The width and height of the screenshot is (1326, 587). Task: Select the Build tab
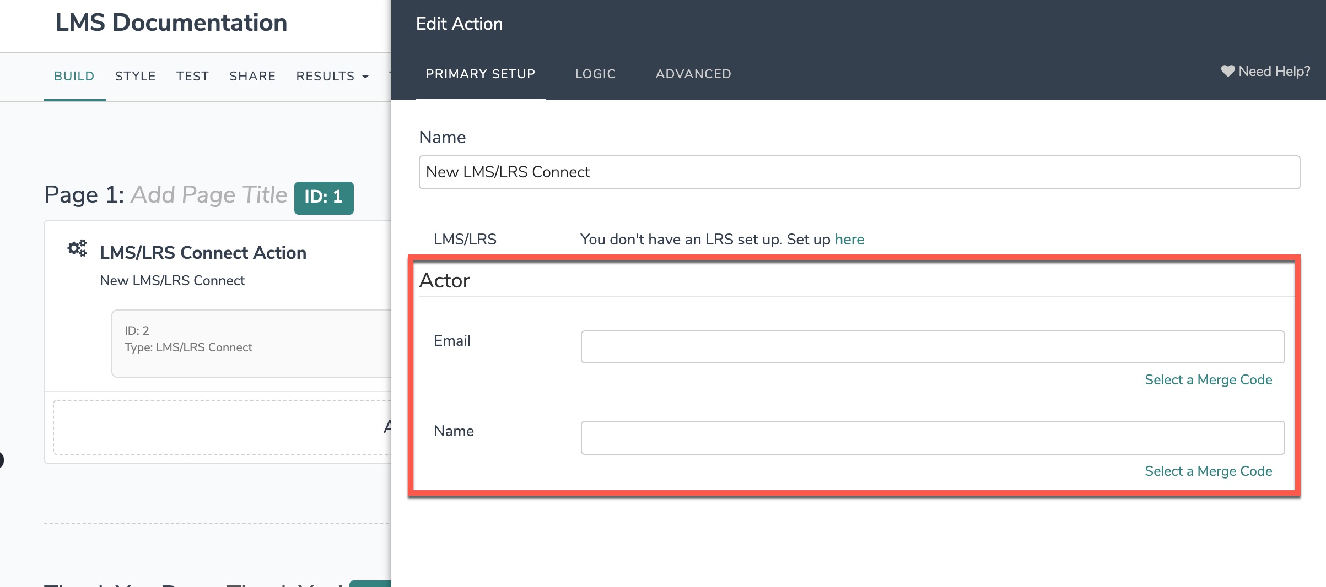point(74,76)
